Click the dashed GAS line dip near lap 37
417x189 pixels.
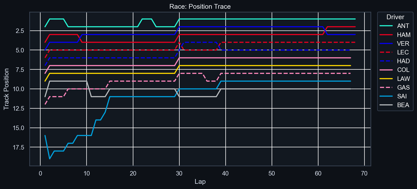pyautogui.click(x=212, y=81)
